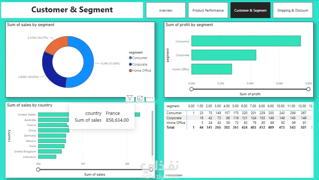Open the filter icon on the country chart
Viewport: 319px width, 180px height.
point(130,98)
